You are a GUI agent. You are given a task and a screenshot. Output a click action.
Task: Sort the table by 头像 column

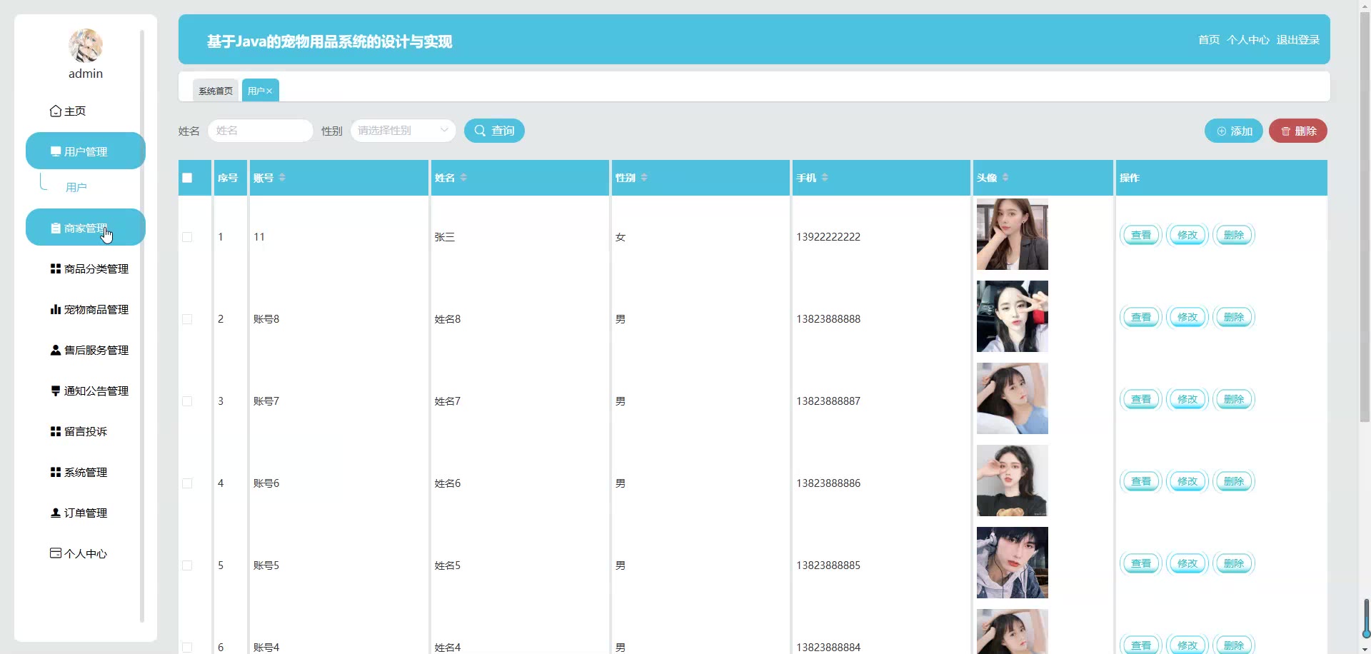1005,178
